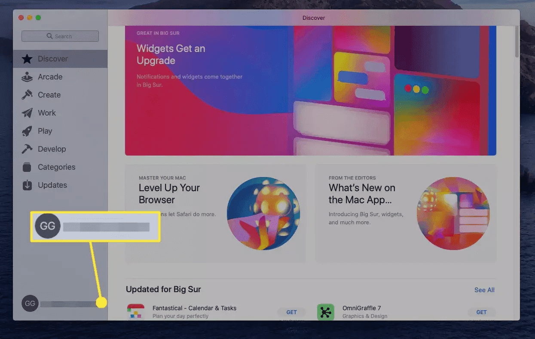Switch to the Play section
Image resolution: width=535 pixels, height=339 pixels.
pyautogui.click(x=60, y=131)
